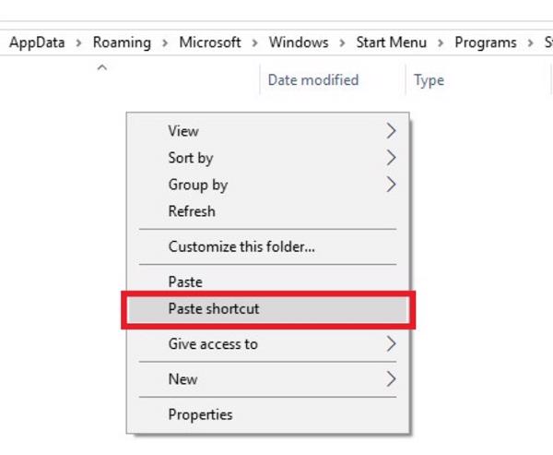Jump to Windows folder in breadcrumb
The height and width of the screenshot is (455, 553).
point(299,42)
